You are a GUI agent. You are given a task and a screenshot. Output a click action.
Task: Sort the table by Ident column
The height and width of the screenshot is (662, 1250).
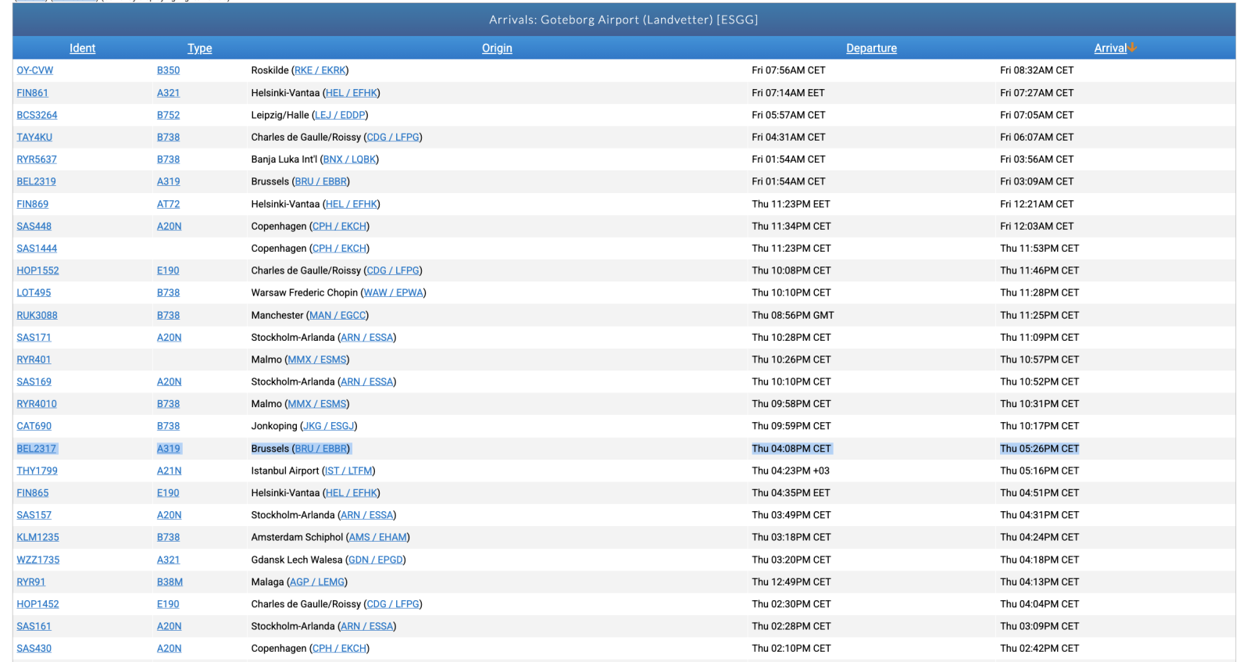[82, 48]
